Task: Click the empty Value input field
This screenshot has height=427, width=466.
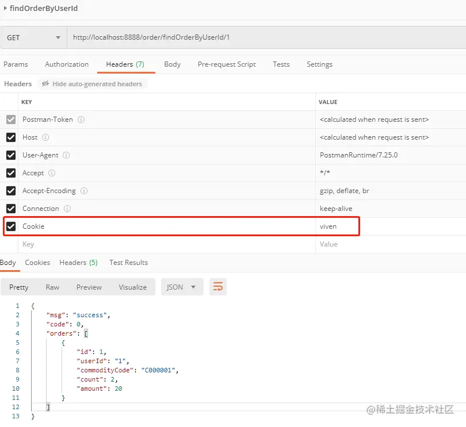Action: pos(391,244)
